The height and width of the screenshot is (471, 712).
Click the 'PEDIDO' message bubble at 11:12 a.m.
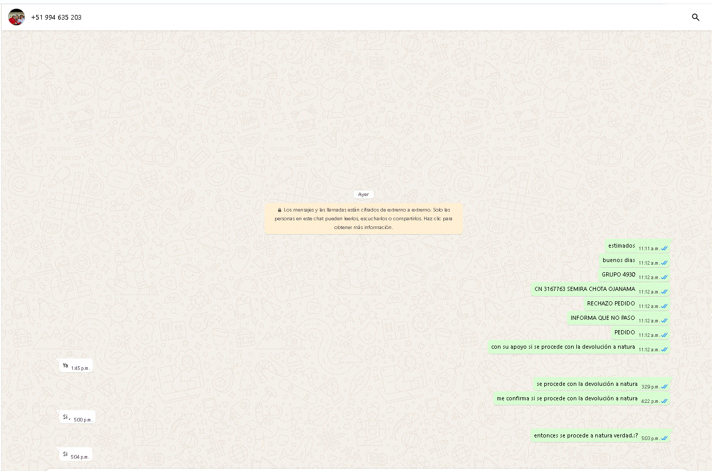click(x=624, y=333)
